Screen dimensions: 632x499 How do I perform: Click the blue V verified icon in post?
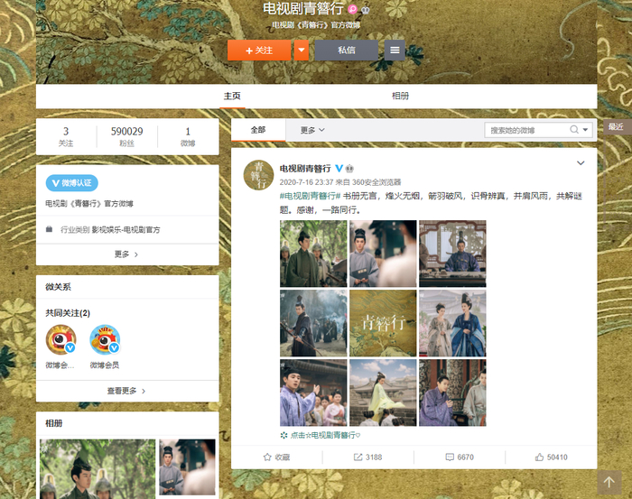click(339, 169)
